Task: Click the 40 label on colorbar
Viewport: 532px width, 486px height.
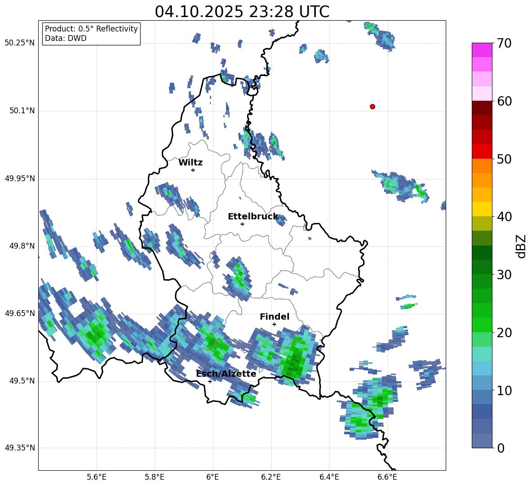Action: pos(504,217)
